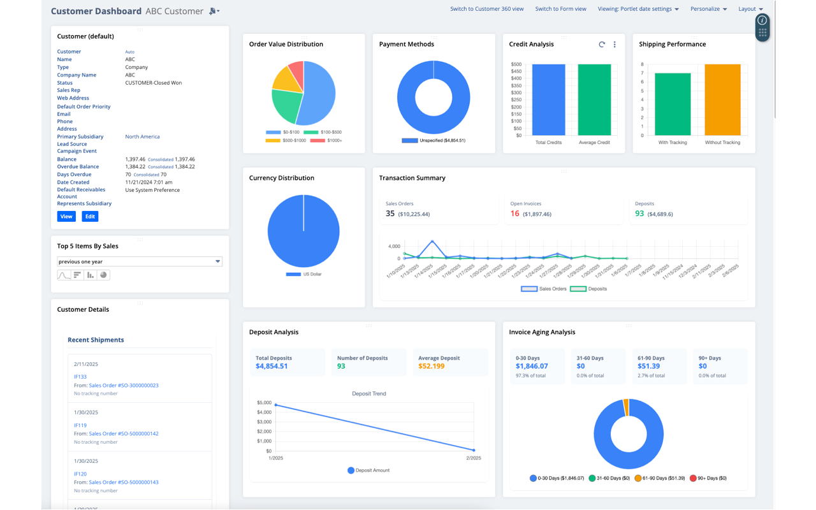This screenshot has height=510, width=816.
Task: Expand Viewing: Portlet date settings menu
Action: tap(638, 9)
